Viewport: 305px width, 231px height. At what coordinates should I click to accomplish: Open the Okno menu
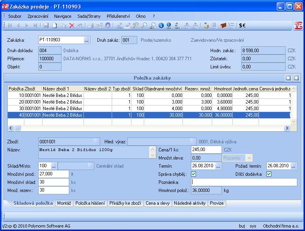pos(140,16)
